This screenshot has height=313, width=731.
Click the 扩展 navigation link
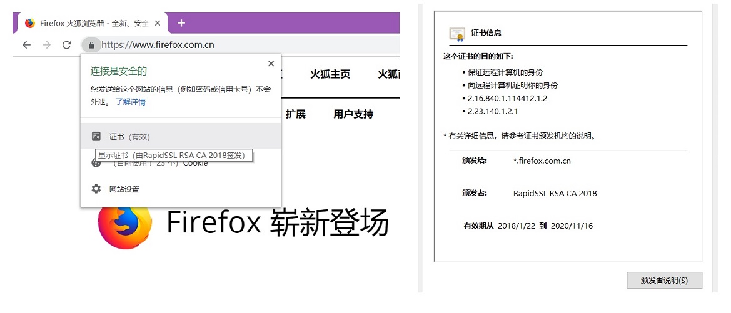pos(296,114)
